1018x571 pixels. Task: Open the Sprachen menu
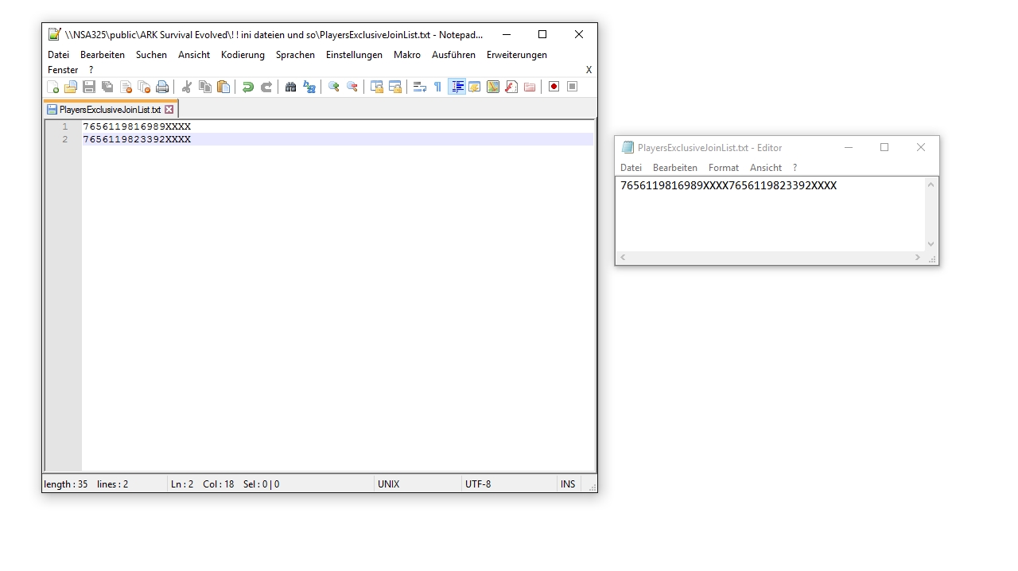(295, 55)
